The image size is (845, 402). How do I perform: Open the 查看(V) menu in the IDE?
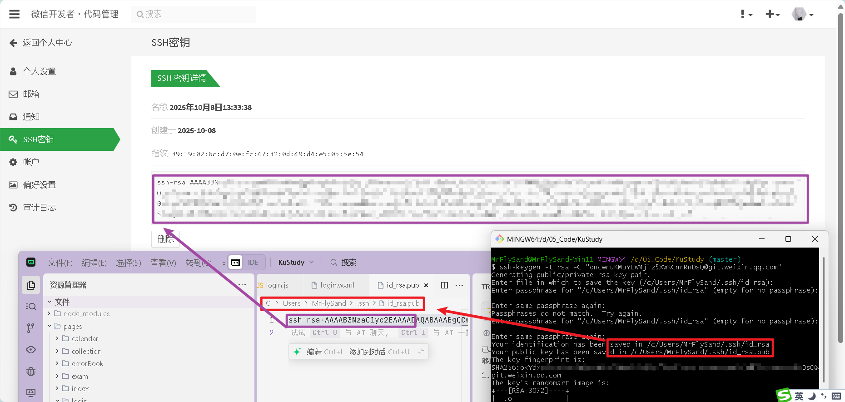coord(163,263)
